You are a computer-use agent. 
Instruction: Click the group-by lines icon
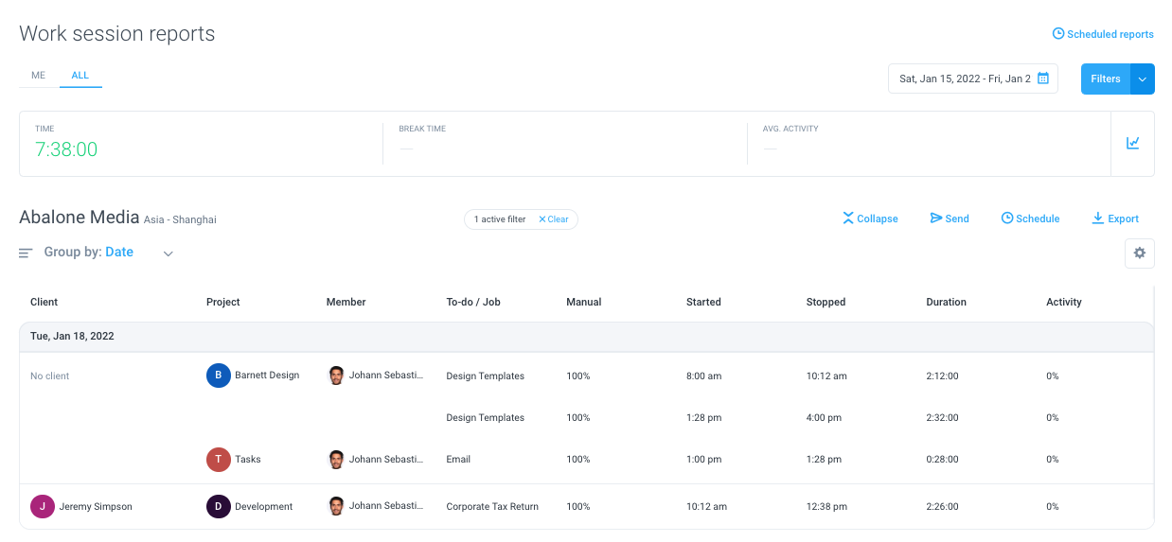coord(26,253)
